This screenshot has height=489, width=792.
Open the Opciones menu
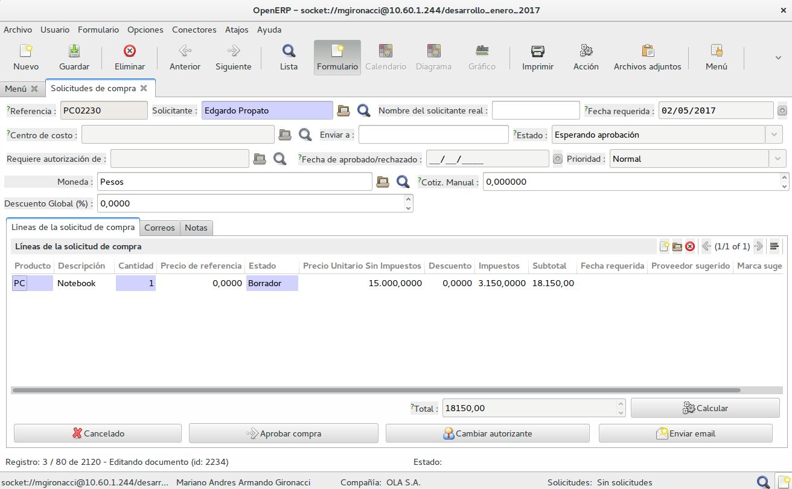(x=145, y=30)
